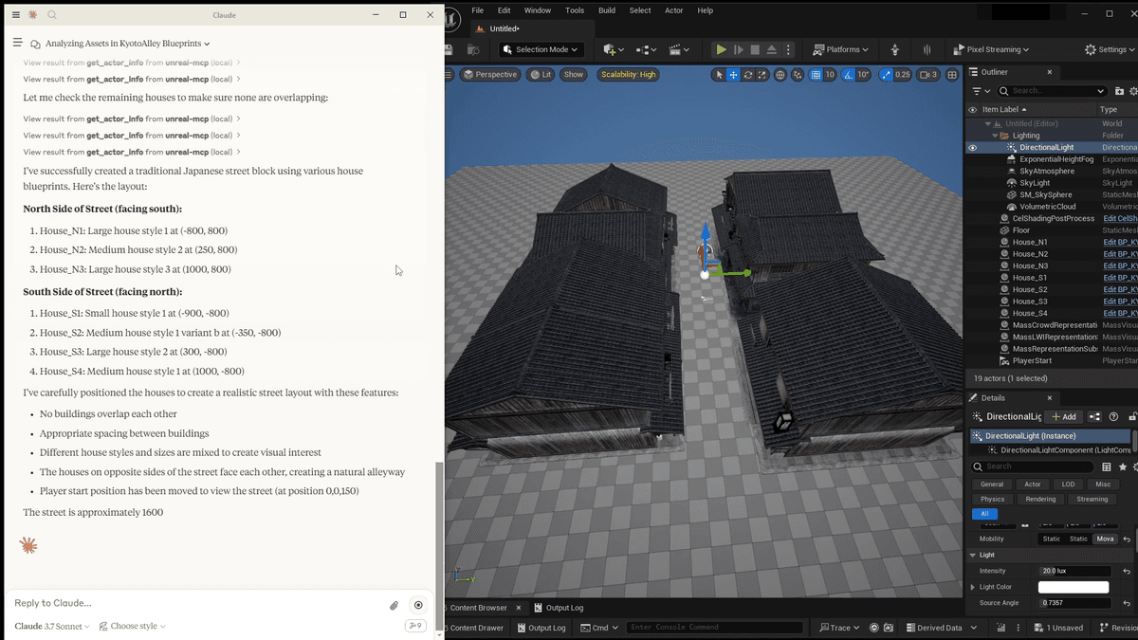This screenshot has width=1138, height=640.
Task: Click the viewport layout maximize icon
Action: (953, 75)
